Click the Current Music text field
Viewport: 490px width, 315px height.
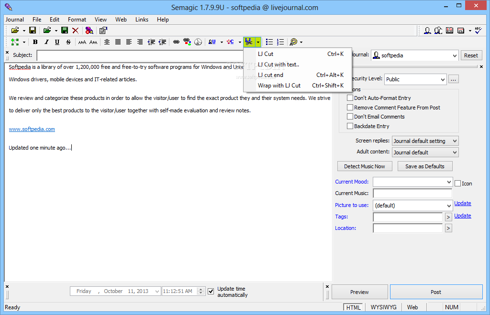[x=412, y=193]
